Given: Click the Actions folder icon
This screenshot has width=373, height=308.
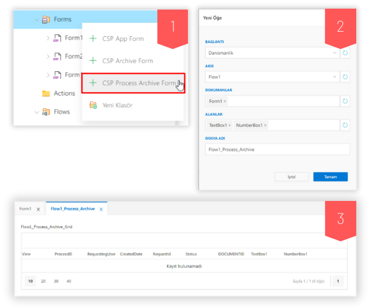Looking at the screenshot, I should tap(46, 93).
